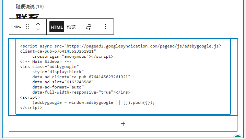Click the style="display:block" code line
Viewport: 246px width, 139px height.
[58, 72]
